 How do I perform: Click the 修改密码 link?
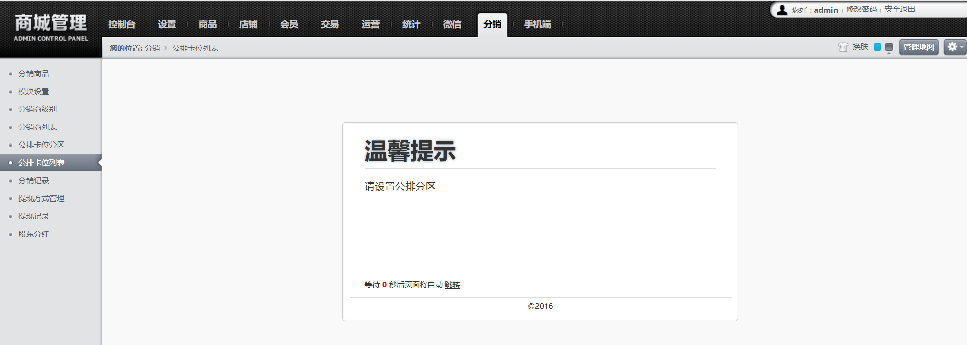point(862,9)
